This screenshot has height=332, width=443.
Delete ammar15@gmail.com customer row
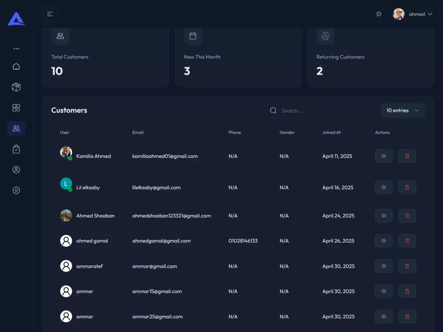[407, 291]
